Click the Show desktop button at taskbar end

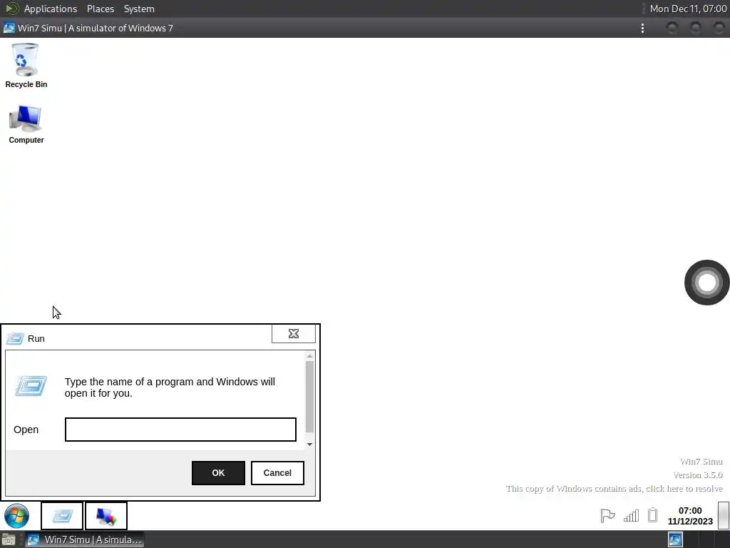pyautogui.click(x=724, y=515)
